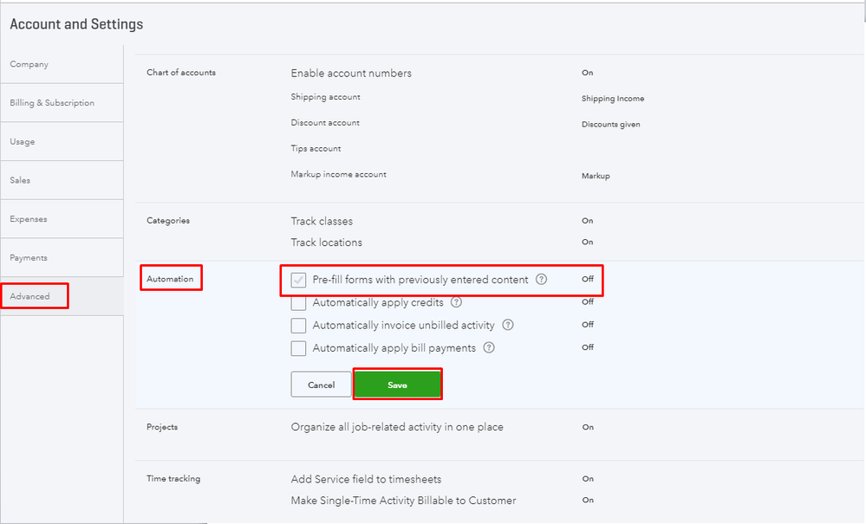Viewport: 866px width, 524px height.
Task: Switch to the Usage tab
Action: tap(23, 141)
